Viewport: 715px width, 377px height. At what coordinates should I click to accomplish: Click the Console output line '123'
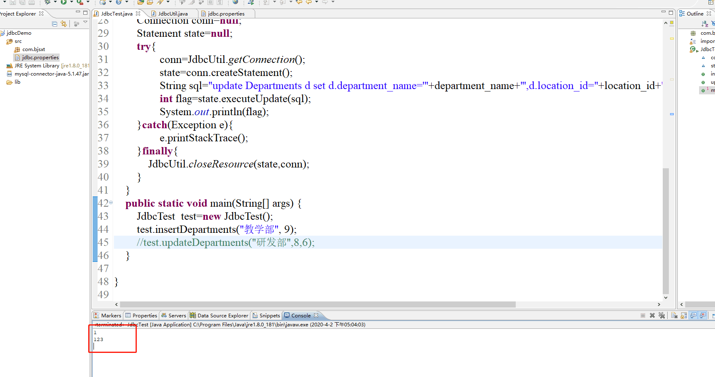(98, 339)
